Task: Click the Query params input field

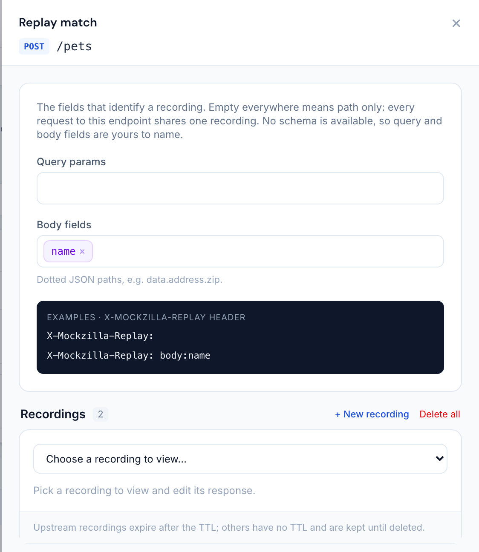Action: tap(240, 188)
